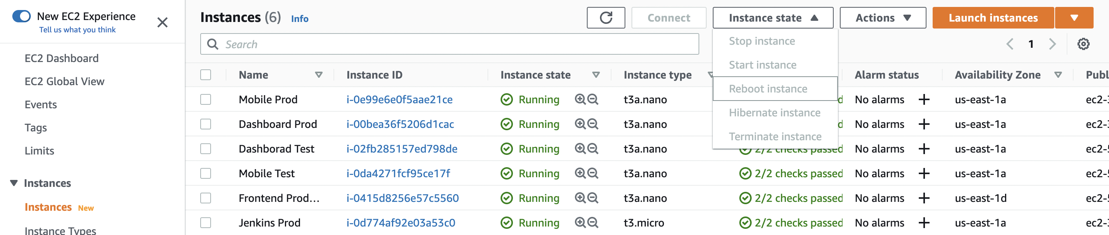This screenshot has width=1109, height=235.
Task: Open the Launch instances split-button arrow
Action: (x=1074, y=18)
